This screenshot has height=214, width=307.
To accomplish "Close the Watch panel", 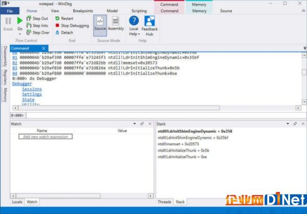I will pos(150,124).
